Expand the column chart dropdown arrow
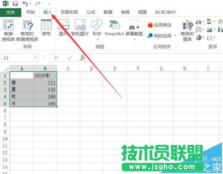The width and height of the screenshot is (223, 174). point(203,22)
